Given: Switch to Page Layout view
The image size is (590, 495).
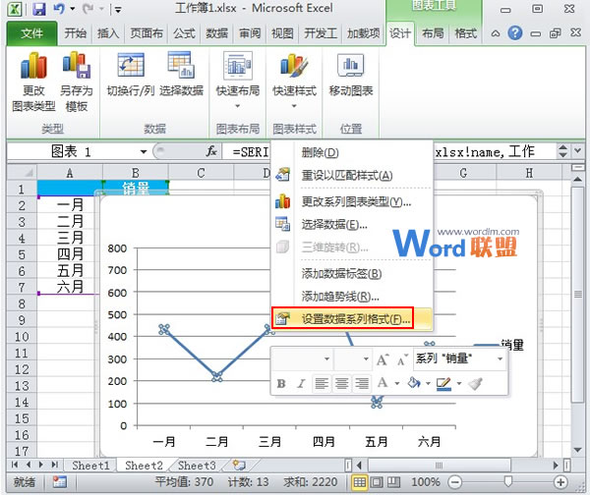Looking at the screenshot, I should (x=377, y=482).
